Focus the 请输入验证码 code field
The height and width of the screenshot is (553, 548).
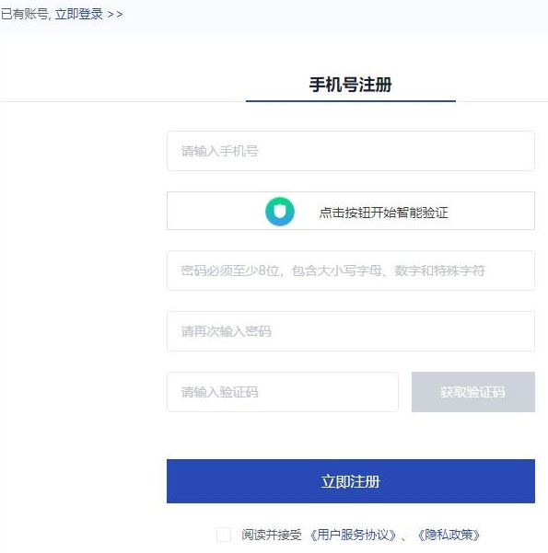[283, 392]
